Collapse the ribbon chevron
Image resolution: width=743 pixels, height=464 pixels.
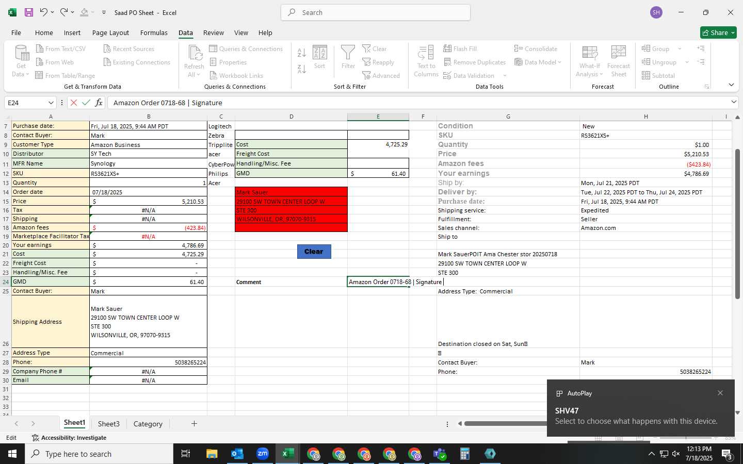click(x=731, y=85)
